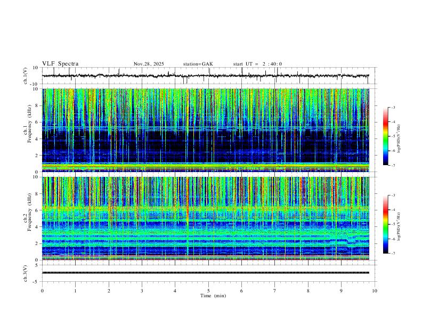
Task: Select the date 'Nov.28, 2025' header
Action: pos(149,64)
